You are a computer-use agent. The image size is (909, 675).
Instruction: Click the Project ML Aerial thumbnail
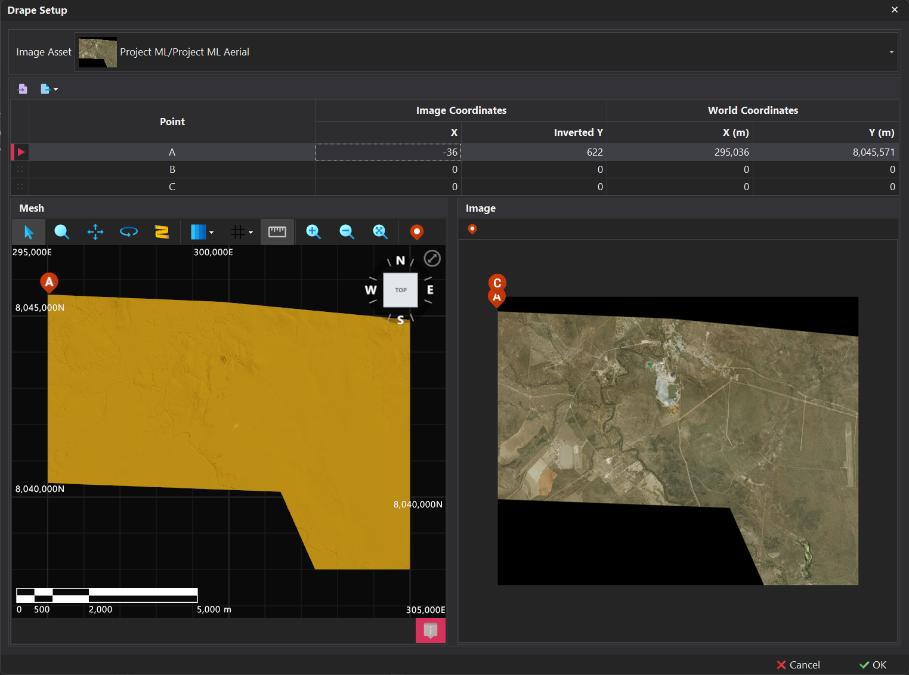pyautogui.click(x=98, y=52)
